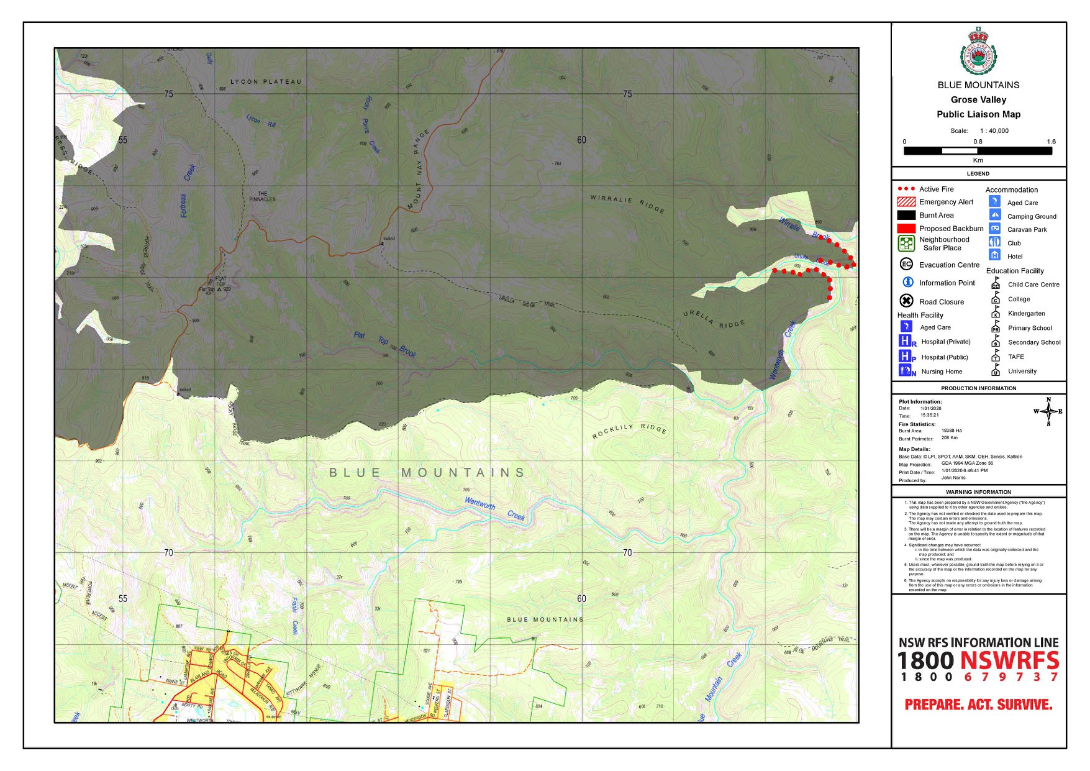Click the "MOUNT HAY RANGE" map label
This screenshot has width=1090, height=771.
[419, 169]
